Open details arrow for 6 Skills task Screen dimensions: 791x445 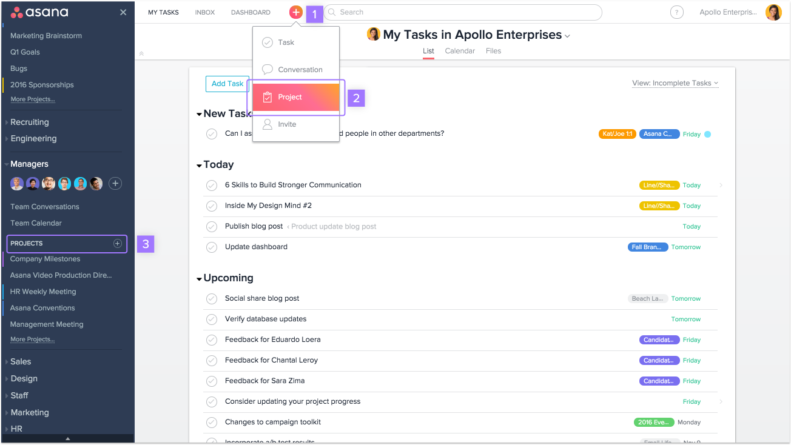point(721,186)
